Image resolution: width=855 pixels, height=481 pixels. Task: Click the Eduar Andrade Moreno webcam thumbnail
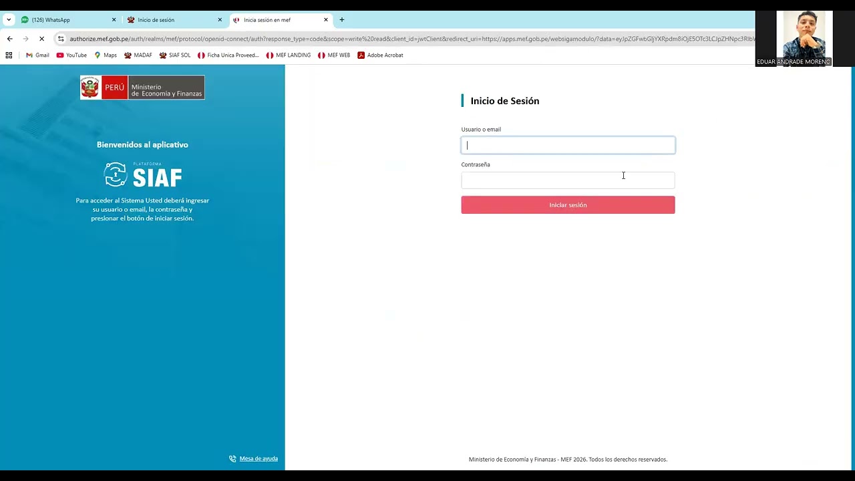pyautogui.click(x=804, y=39)
